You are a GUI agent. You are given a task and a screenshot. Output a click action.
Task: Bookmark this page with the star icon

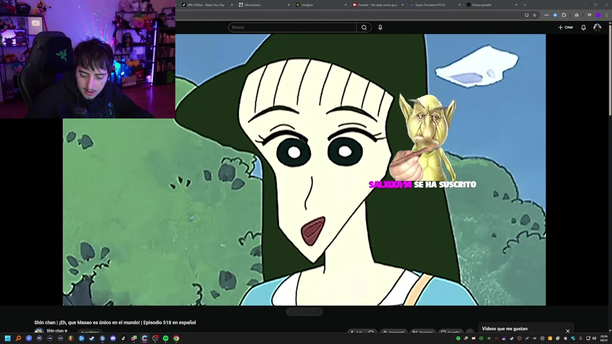[x=535, y=15]
